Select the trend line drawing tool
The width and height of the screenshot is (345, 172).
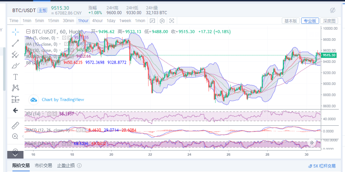(16, 43)
